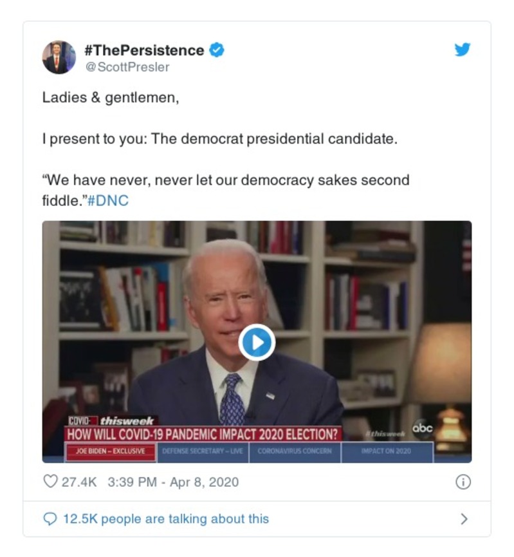Click the #DNC hashtag link
The width and height of the screenshot is (514, 557).
pyautogui.click(x=107, y=200)
